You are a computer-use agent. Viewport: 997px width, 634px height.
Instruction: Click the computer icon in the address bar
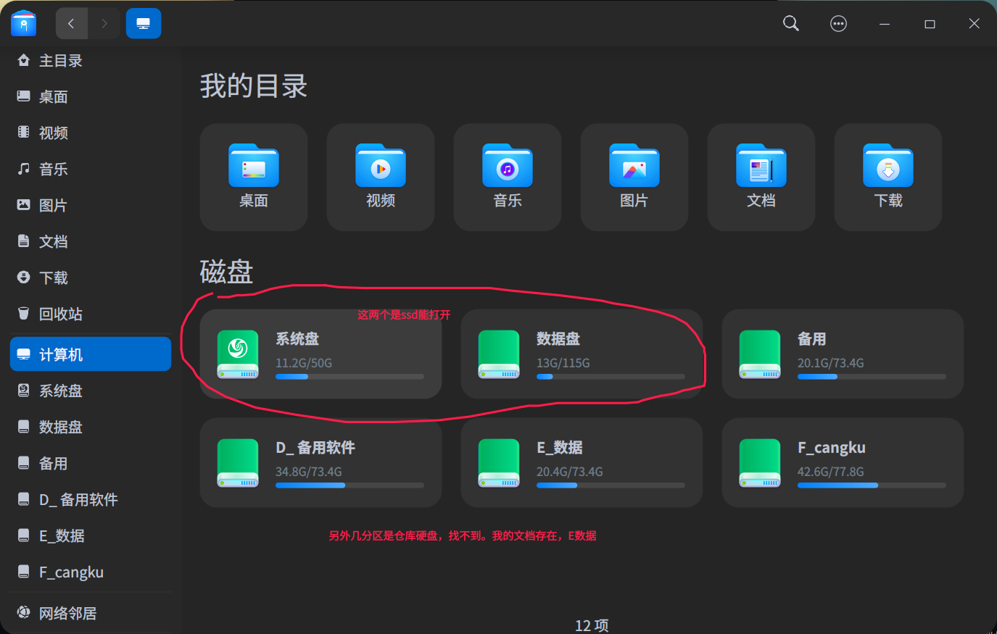coord(143,23)
